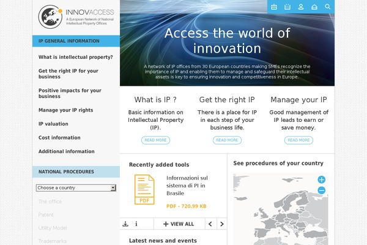
Task: Open the Choose a country dropdown
Action: (76, 188)
